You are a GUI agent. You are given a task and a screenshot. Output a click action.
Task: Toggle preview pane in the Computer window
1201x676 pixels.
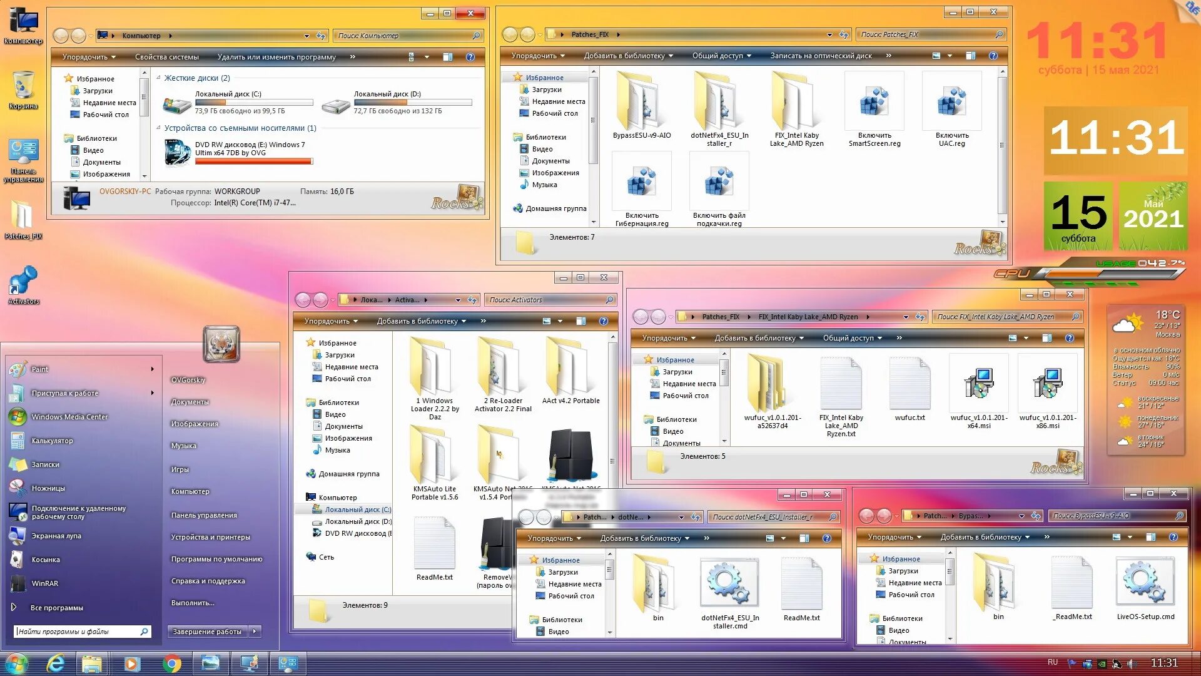[448, 57]
